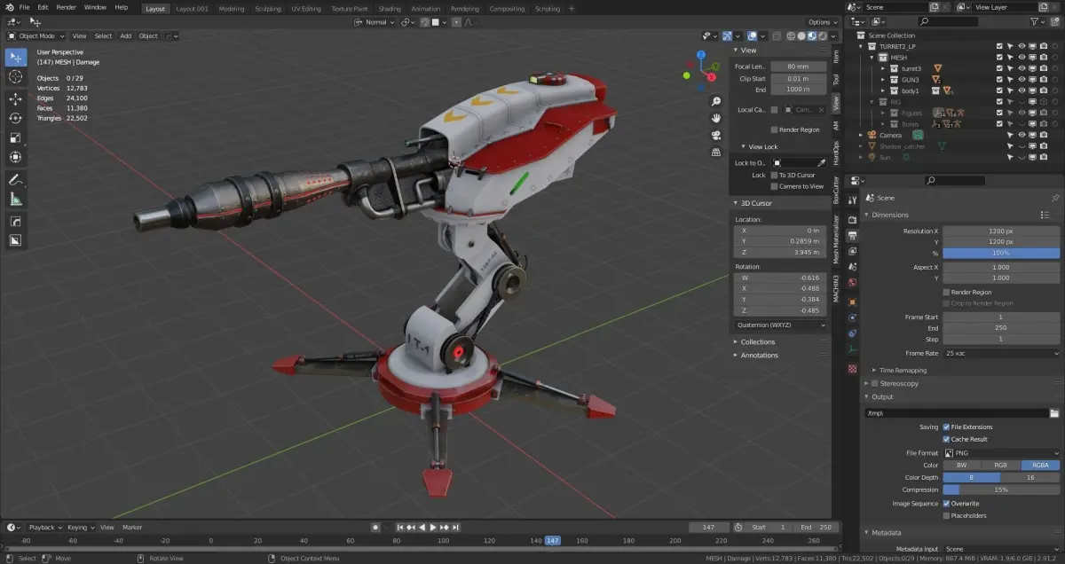Viewport: 1065px width, 564px height.
Task: Click the Blender logo menu icon
Action: 8,7
